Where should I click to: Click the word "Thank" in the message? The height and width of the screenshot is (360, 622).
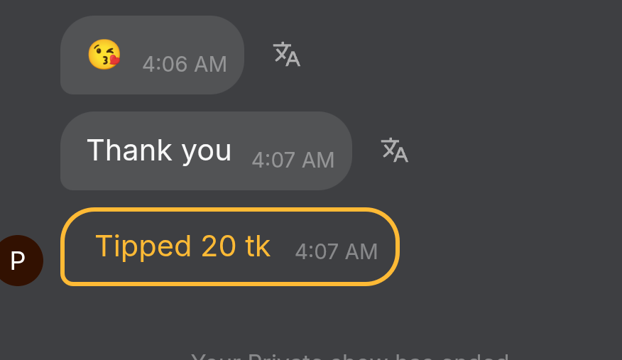[x=129, y=151]
